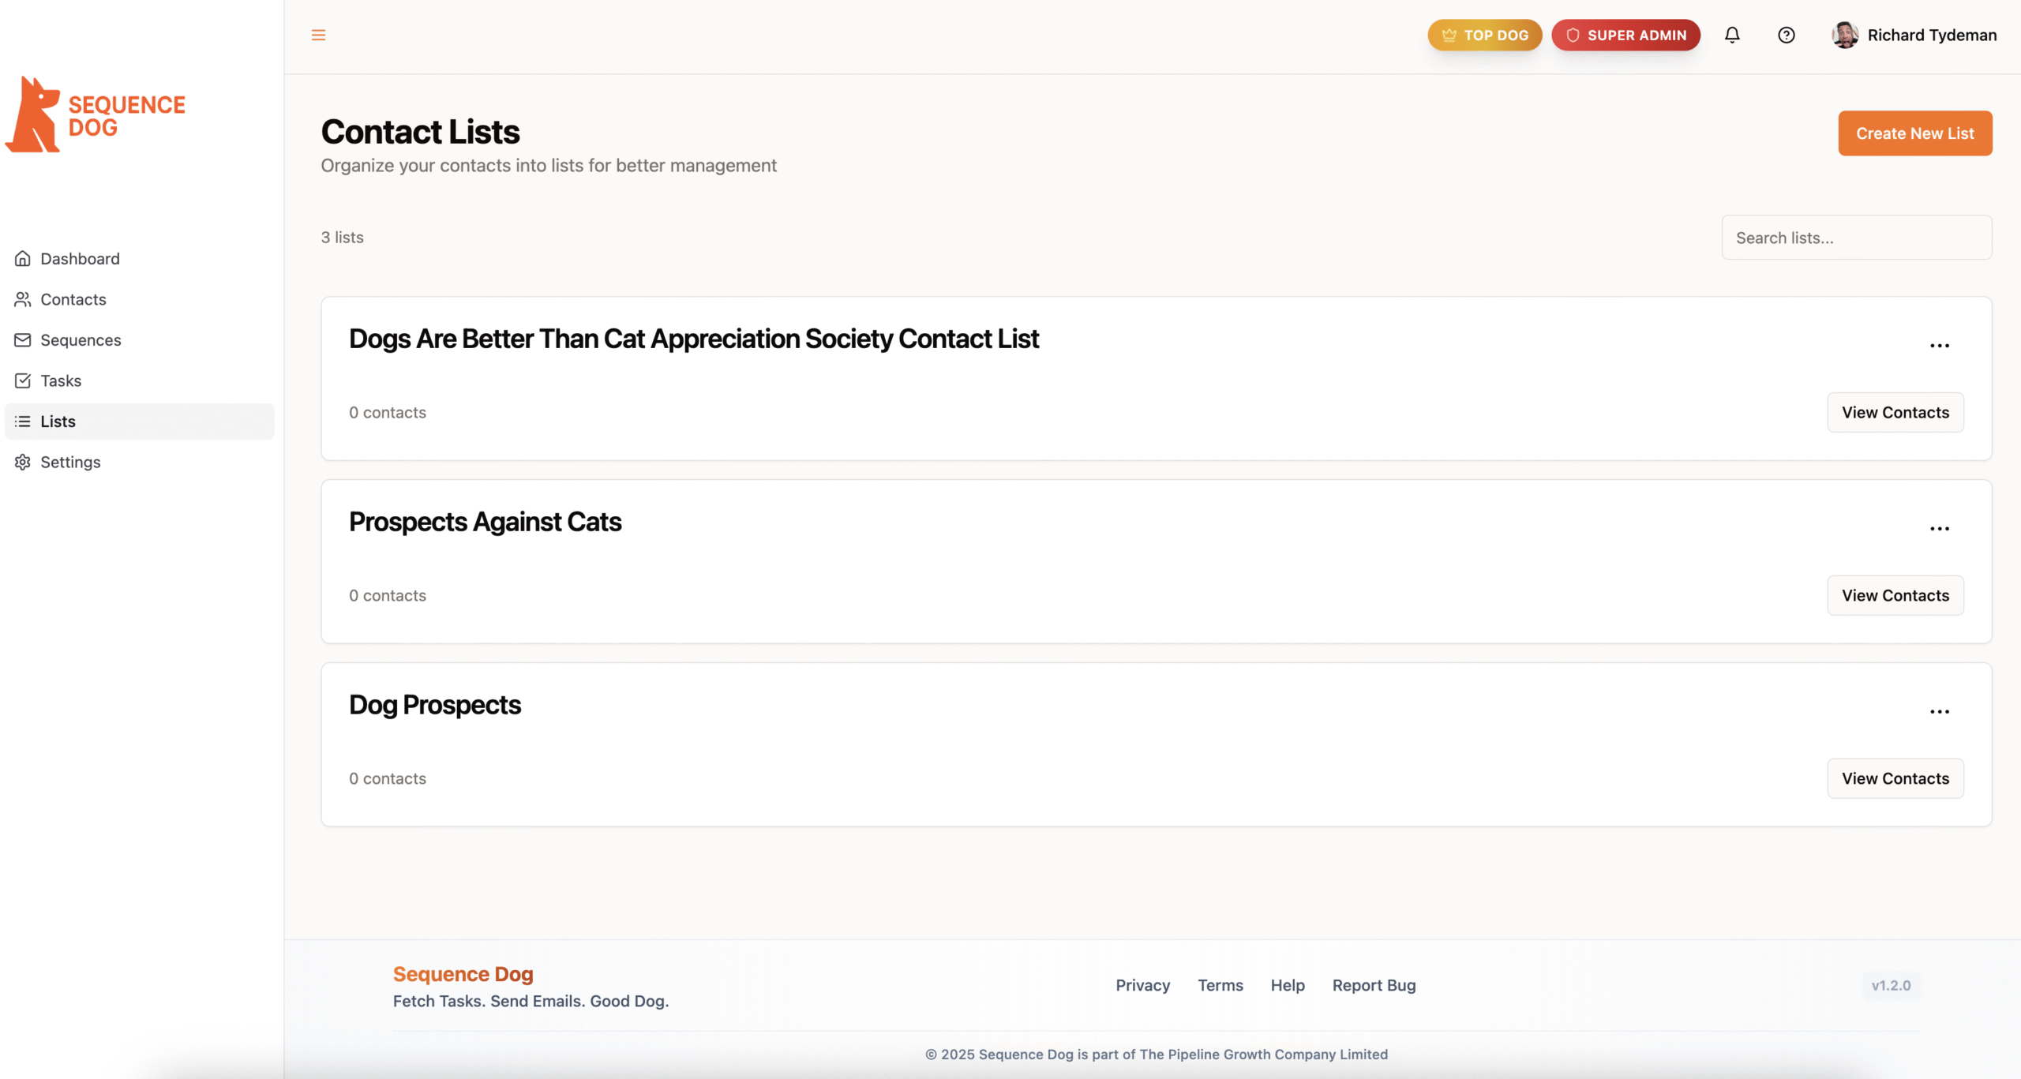
Task: Open help via the question mark icon
Action: point(1786,35)
